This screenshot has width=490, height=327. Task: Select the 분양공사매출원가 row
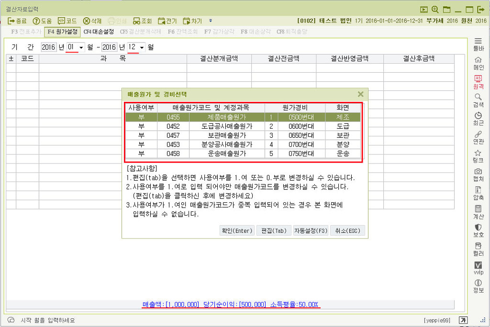(x=243, y=144)
